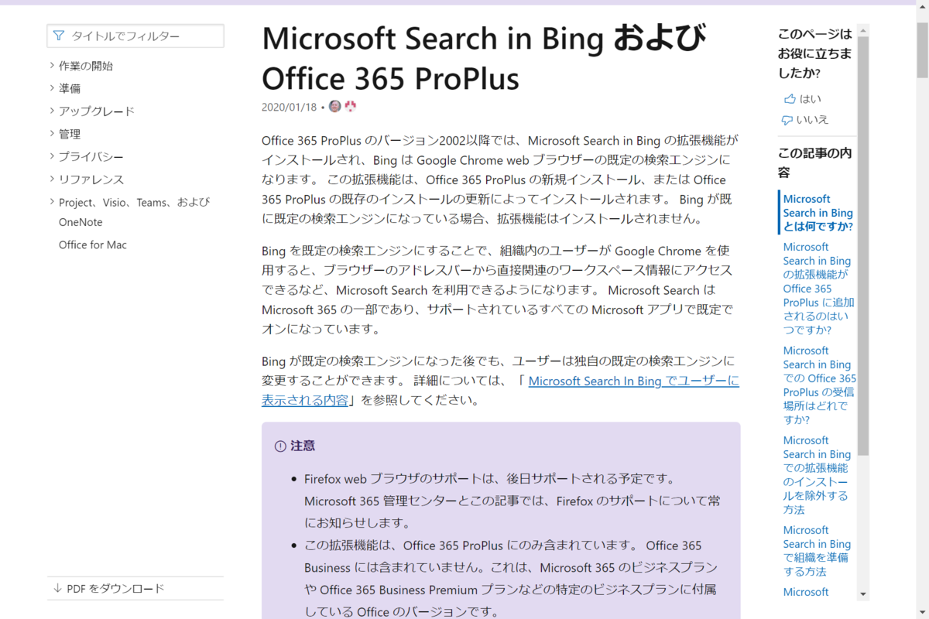Click the filter funnel icon in search box
Viewport: 929px width, 619px height.
coord(59,36)
